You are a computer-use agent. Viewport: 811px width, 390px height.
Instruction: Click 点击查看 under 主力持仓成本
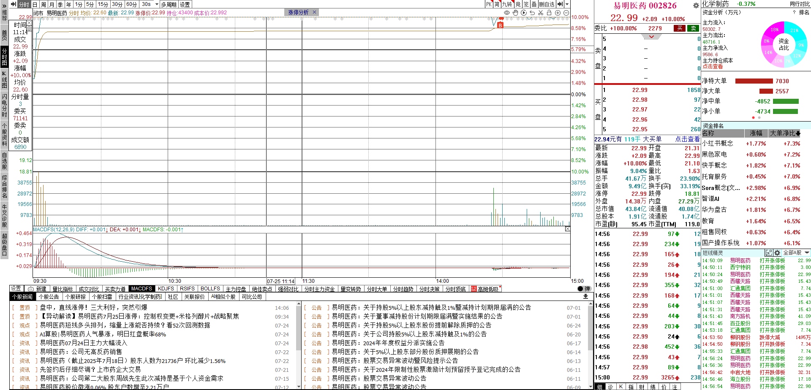[713, 67]
